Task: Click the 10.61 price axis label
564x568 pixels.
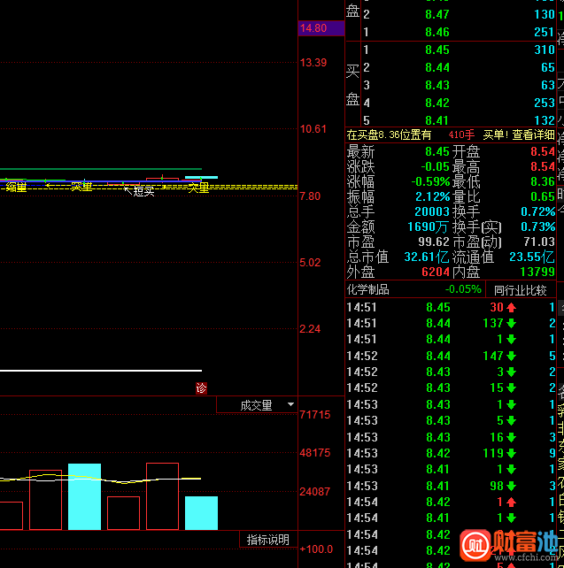Action: [x=313, y=129]
